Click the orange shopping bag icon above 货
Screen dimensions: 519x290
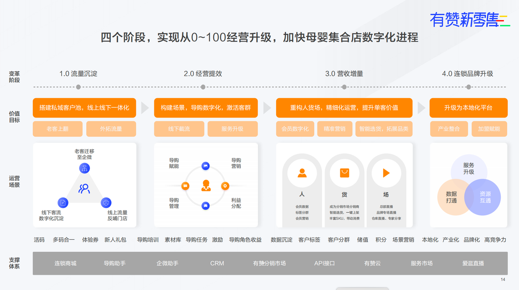point(345,173)
